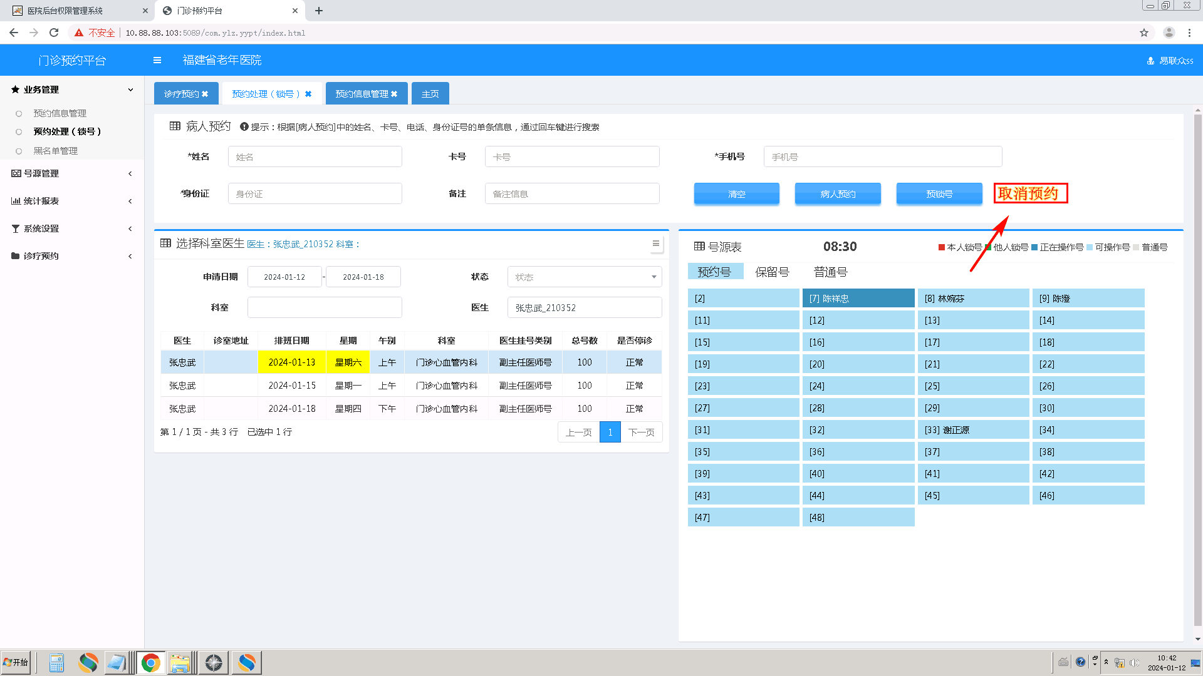Screen dimensions: 1203x676
Task: Click the 清空 button
Action: point(736,194)
